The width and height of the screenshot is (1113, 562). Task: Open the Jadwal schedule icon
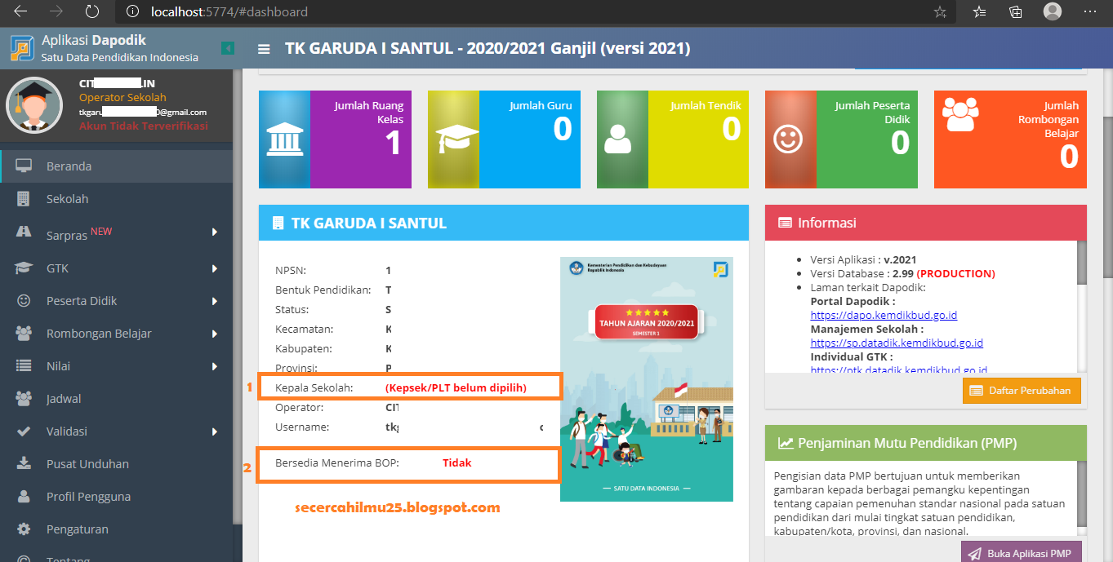point(25,398)
